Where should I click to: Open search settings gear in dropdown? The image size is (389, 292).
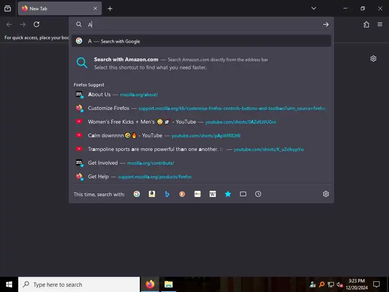326,194
